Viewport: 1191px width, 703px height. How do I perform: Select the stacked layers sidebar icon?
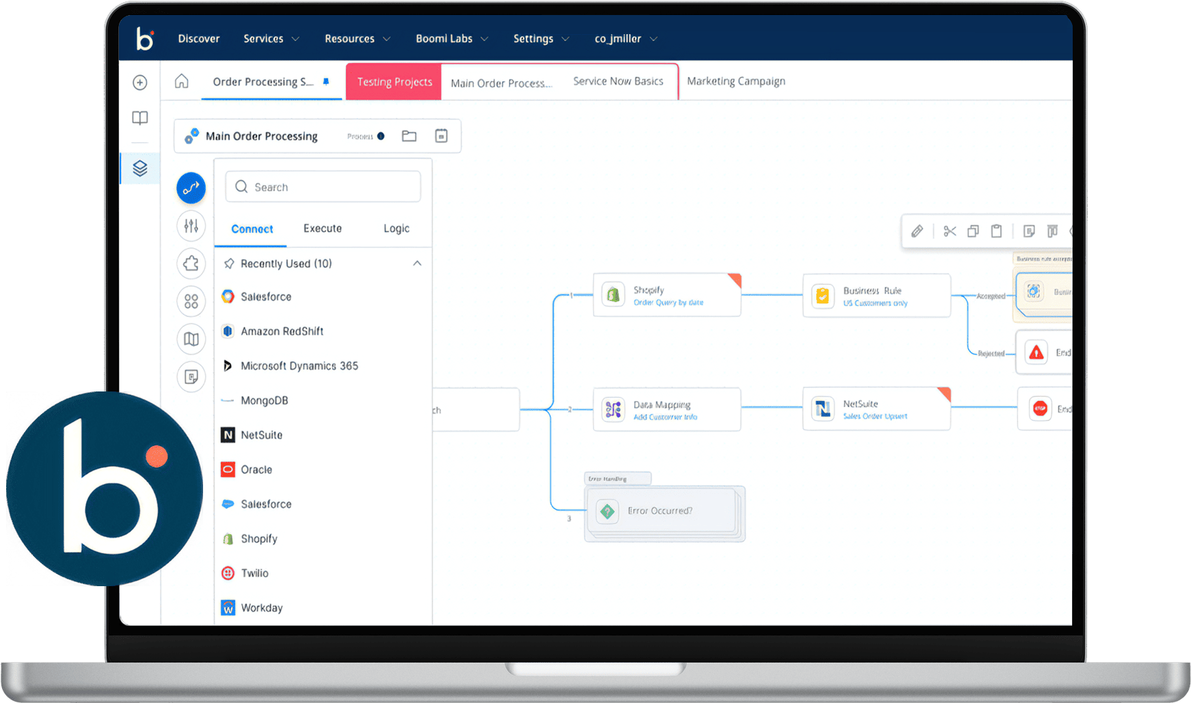pyautogui.click(x=140, y=168)
